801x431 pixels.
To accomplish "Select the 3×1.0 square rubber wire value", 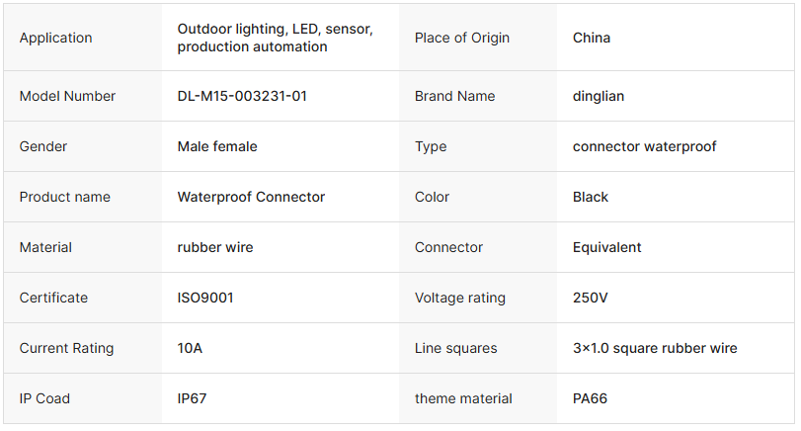I will tap(655, 348).
